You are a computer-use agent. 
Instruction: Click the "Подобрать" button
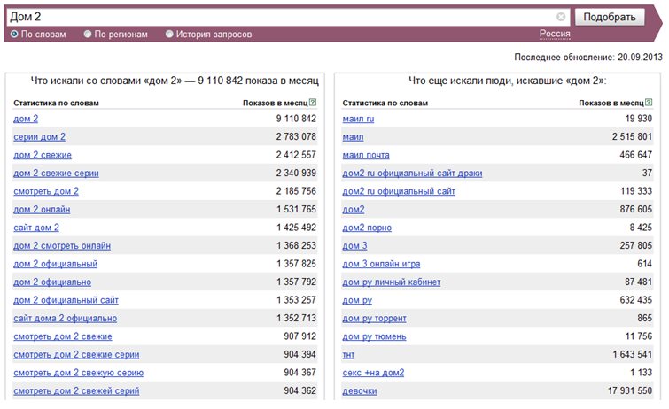tap(610, 17)
